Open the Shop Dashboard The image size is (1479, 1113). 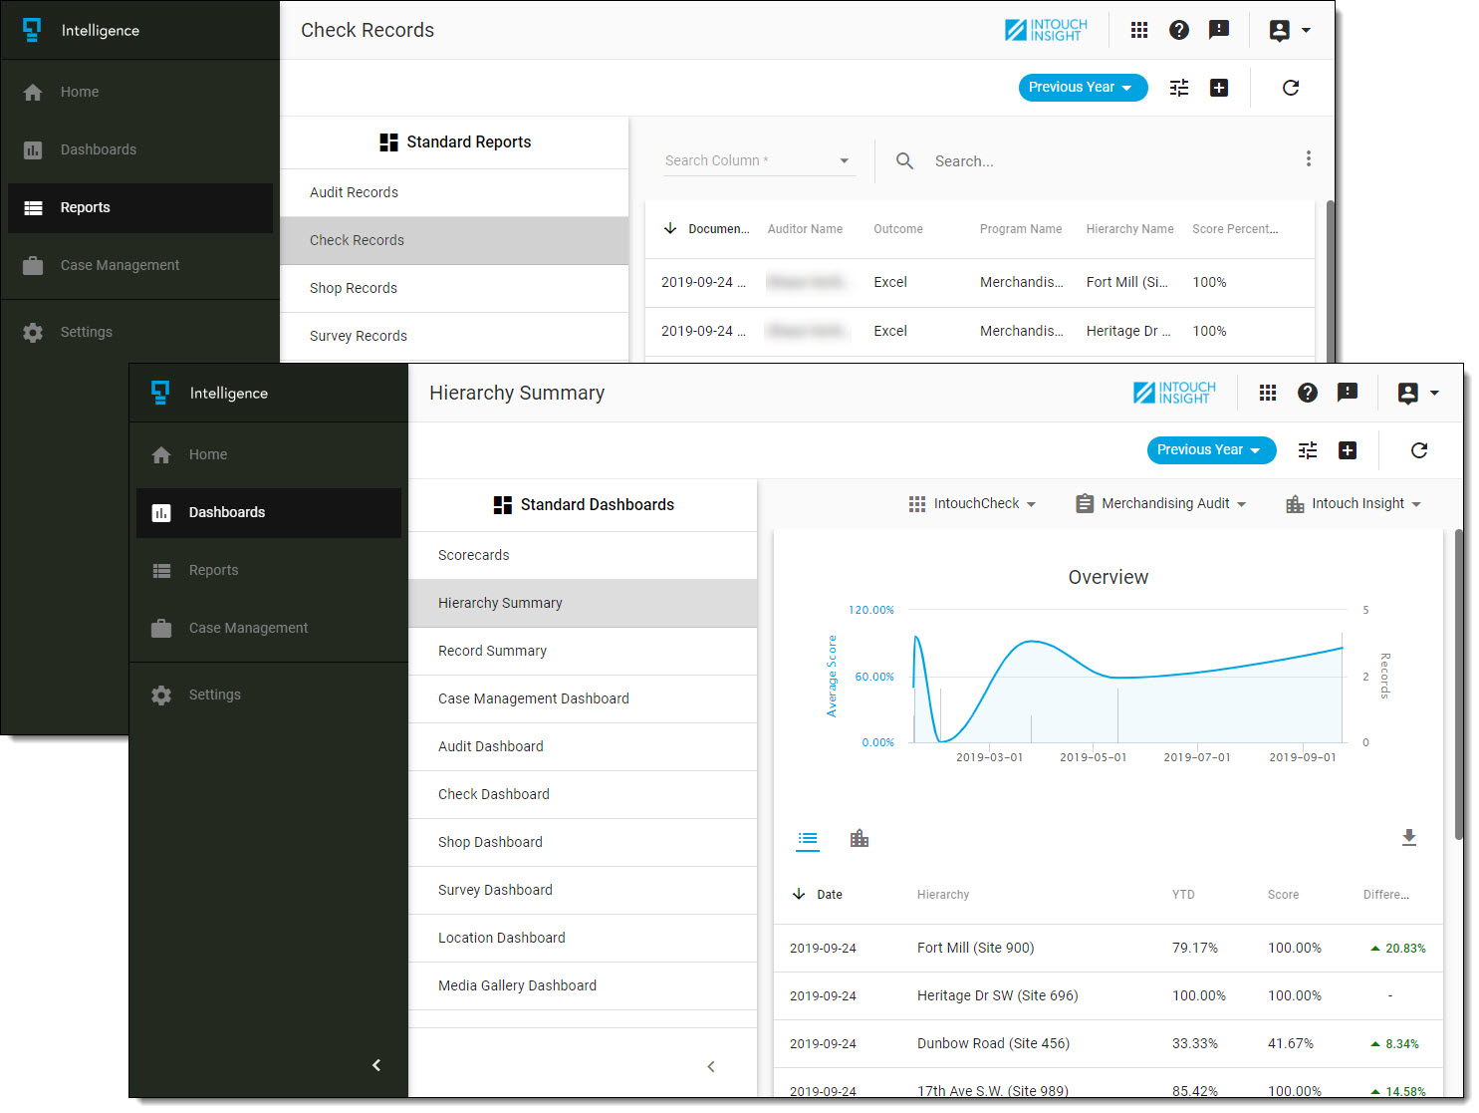[490, 842]
